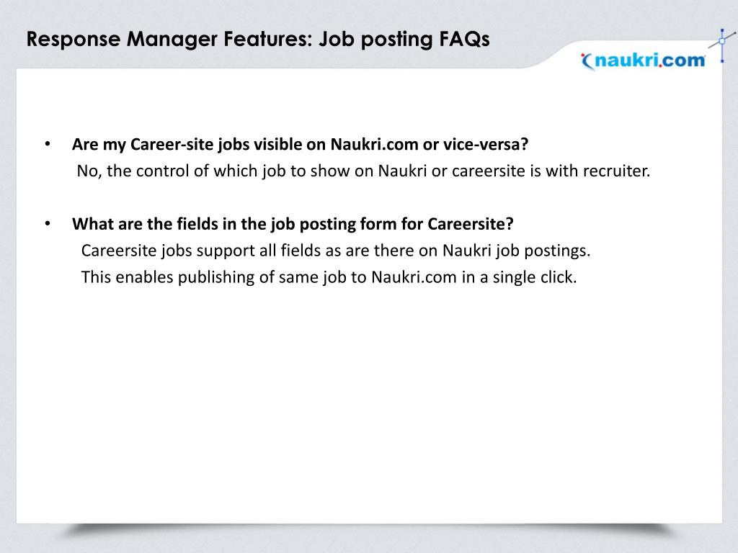Select the question 'What are the fields in the job posting form'
738x553 pixels.
click(293, 224)
